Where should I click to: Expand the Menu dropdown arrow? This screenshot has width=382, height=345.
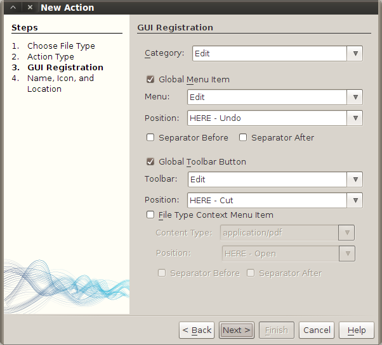pyautogui.click(x=355, y=97)
